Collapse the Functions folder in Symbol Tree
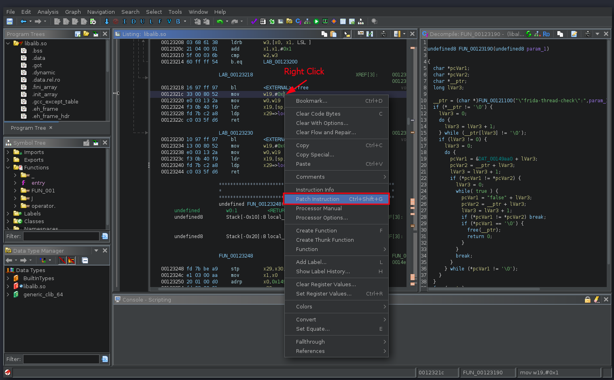614x380 pixels. [x=8, y=167]
